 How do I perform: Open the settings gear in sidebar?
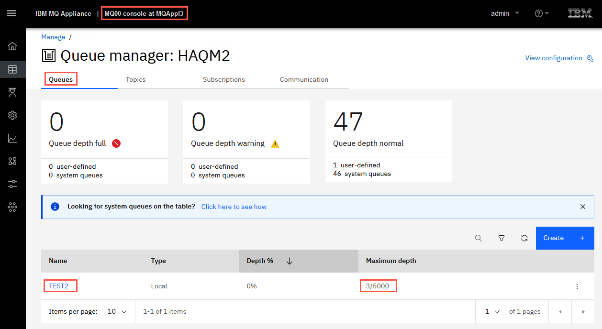pos(12,115)
